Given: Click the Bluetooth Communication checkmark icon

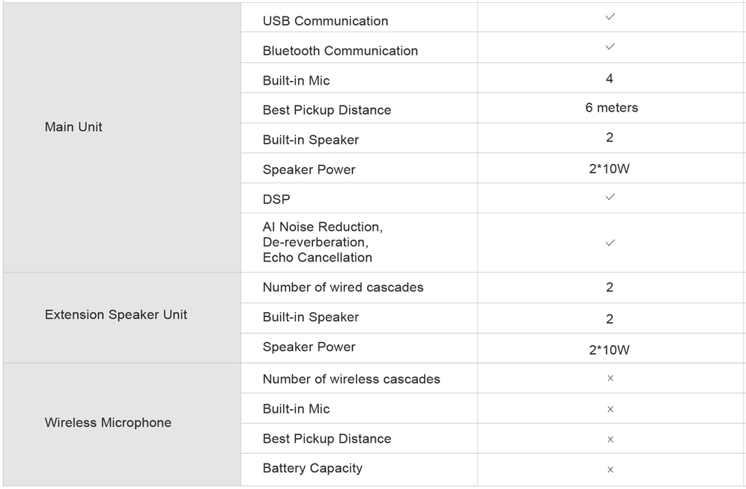Looking at the screenshot, I should [610, 46].
